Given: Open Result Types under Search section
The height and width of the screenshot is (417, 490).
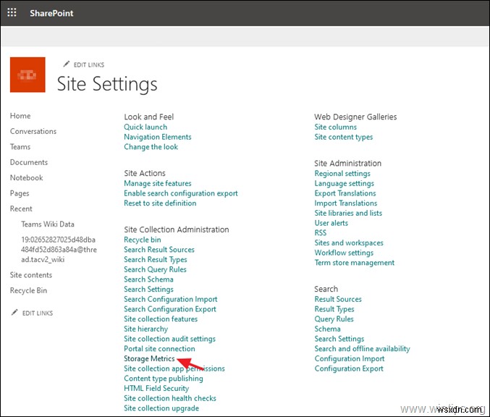Looking at the screenshot, I should [x=334, y=309].
